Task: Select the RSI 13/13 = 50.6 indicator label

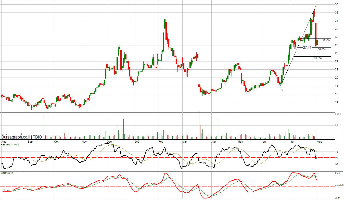Action: [10, 144]
